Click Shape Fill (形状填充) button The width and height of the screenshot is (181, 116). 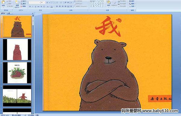pyautogui.click(x=122, y=1)
